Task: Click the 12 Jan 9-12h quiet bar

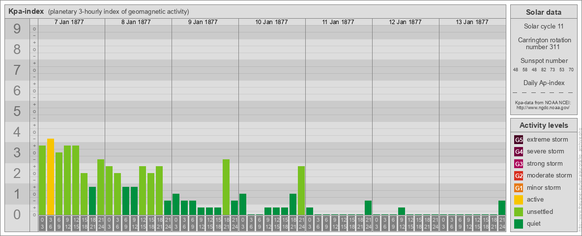Action: (402, 211)
